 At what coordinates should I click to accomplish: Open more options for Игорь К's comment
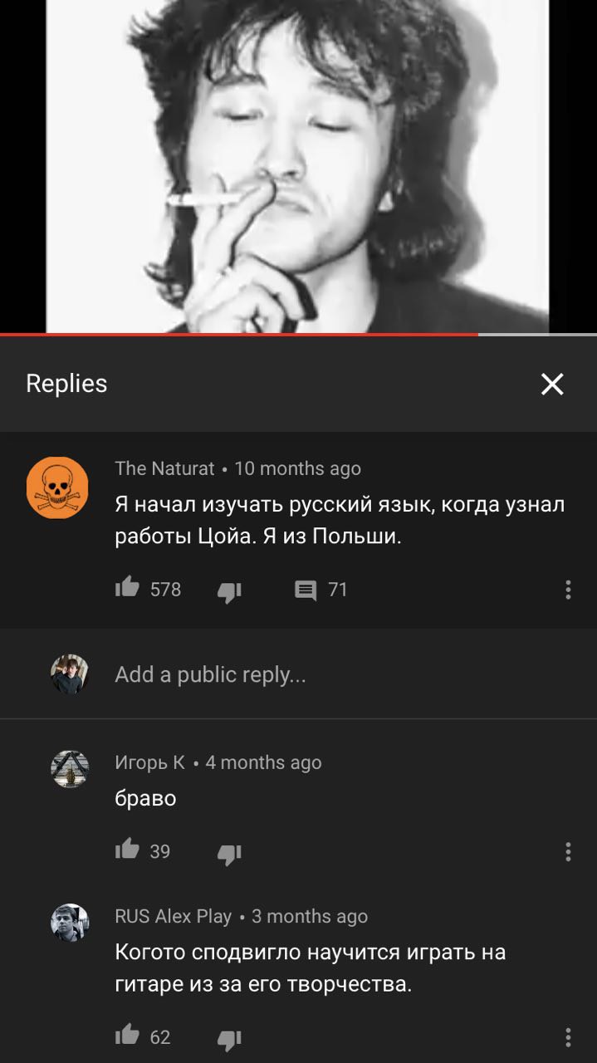(568, 851)
